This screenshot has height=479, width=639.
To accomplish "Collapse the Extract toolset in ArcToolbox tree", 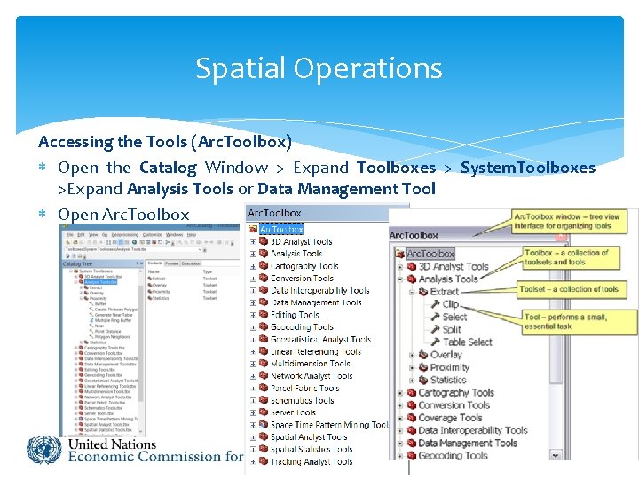I will click(412, 292).
